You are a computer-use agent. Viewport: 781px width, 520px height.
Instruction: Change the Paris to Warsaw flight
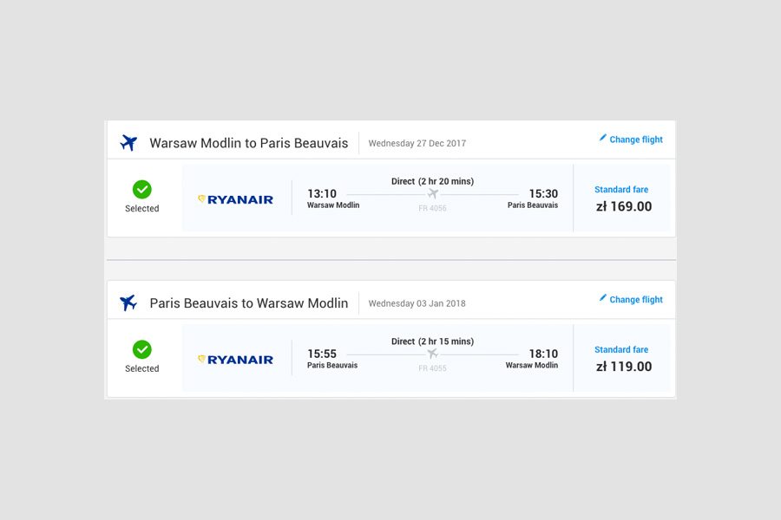[x=635, y=300]
